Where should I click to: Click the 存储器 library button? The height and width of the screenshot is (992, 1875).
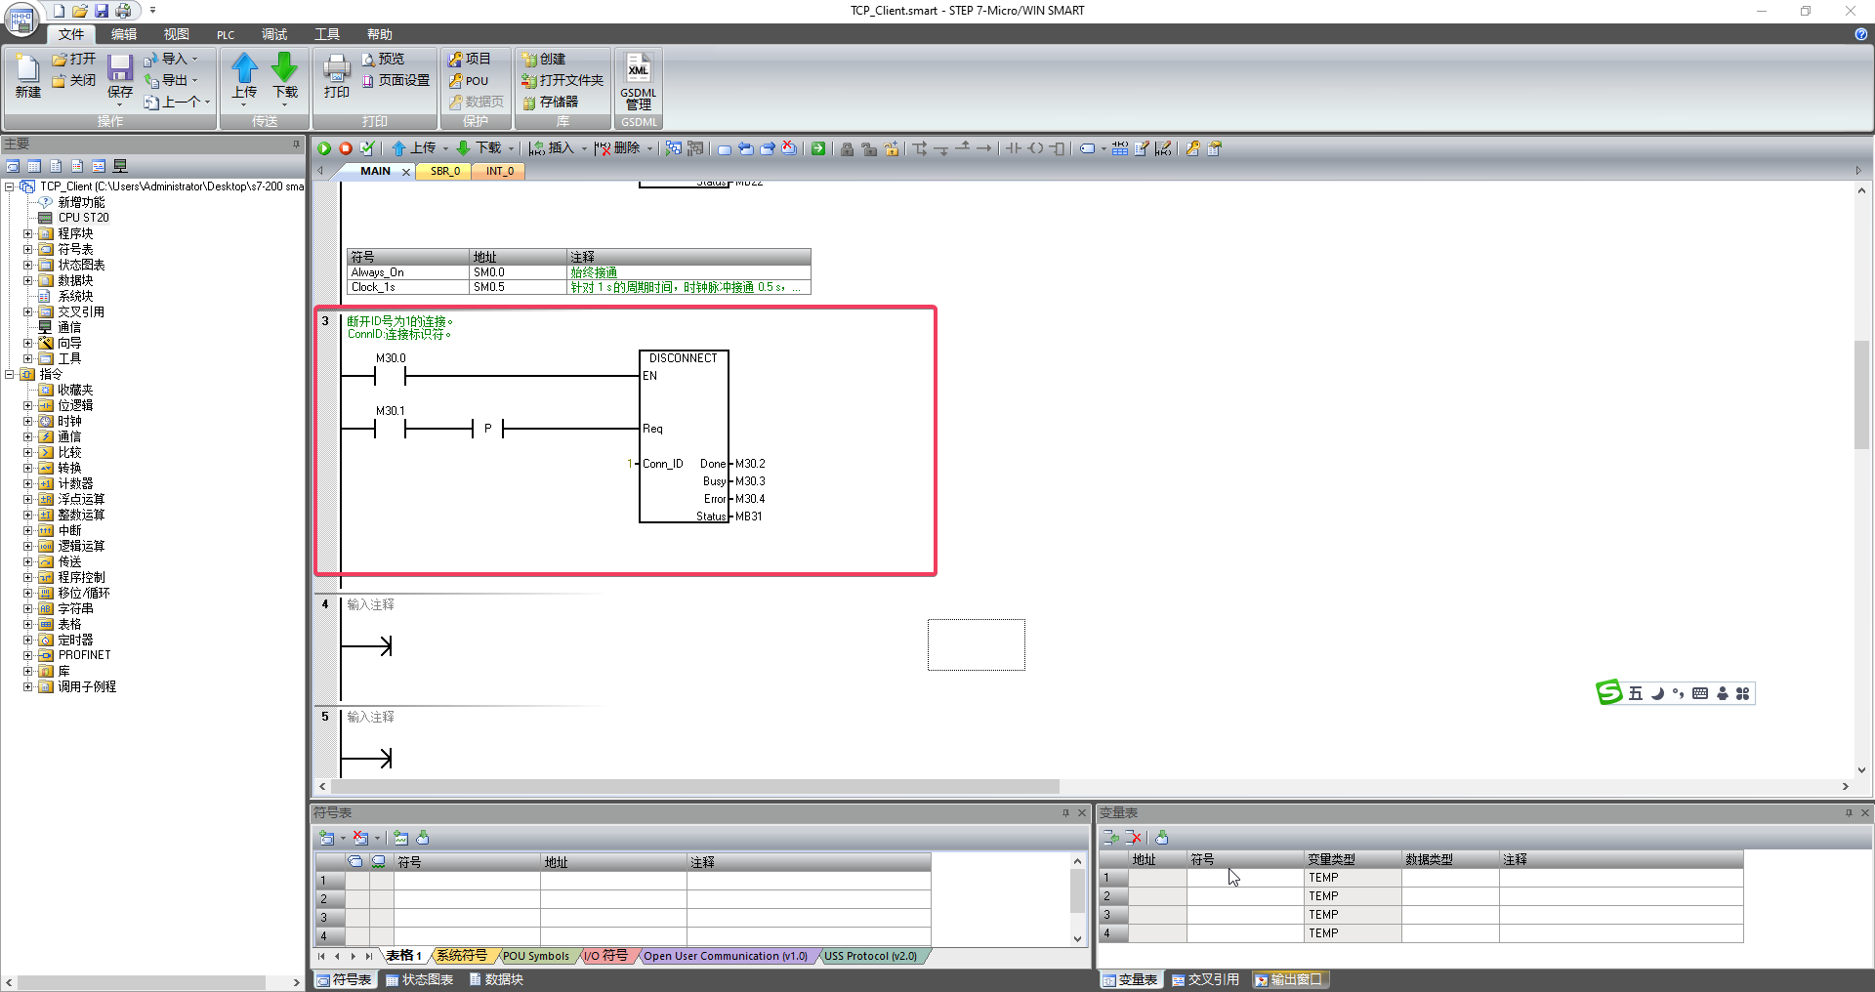point(551,102)
